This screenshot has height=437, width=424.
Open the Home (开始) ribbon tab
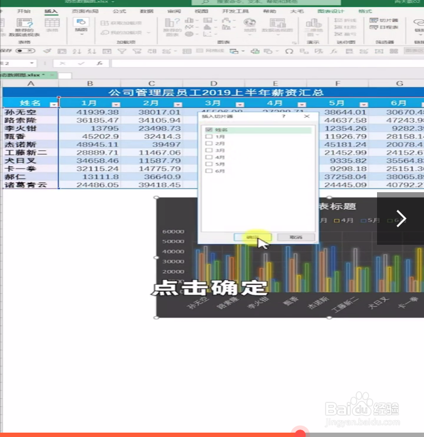click(x=24, y=11)
